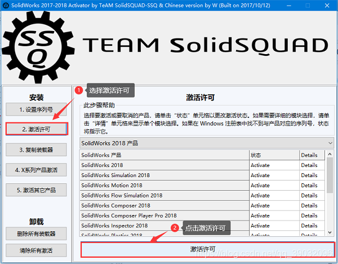This screenshot has height=264, width=338.
Task: Click the scroll down arrow of product list
Action: coord(330,232)
